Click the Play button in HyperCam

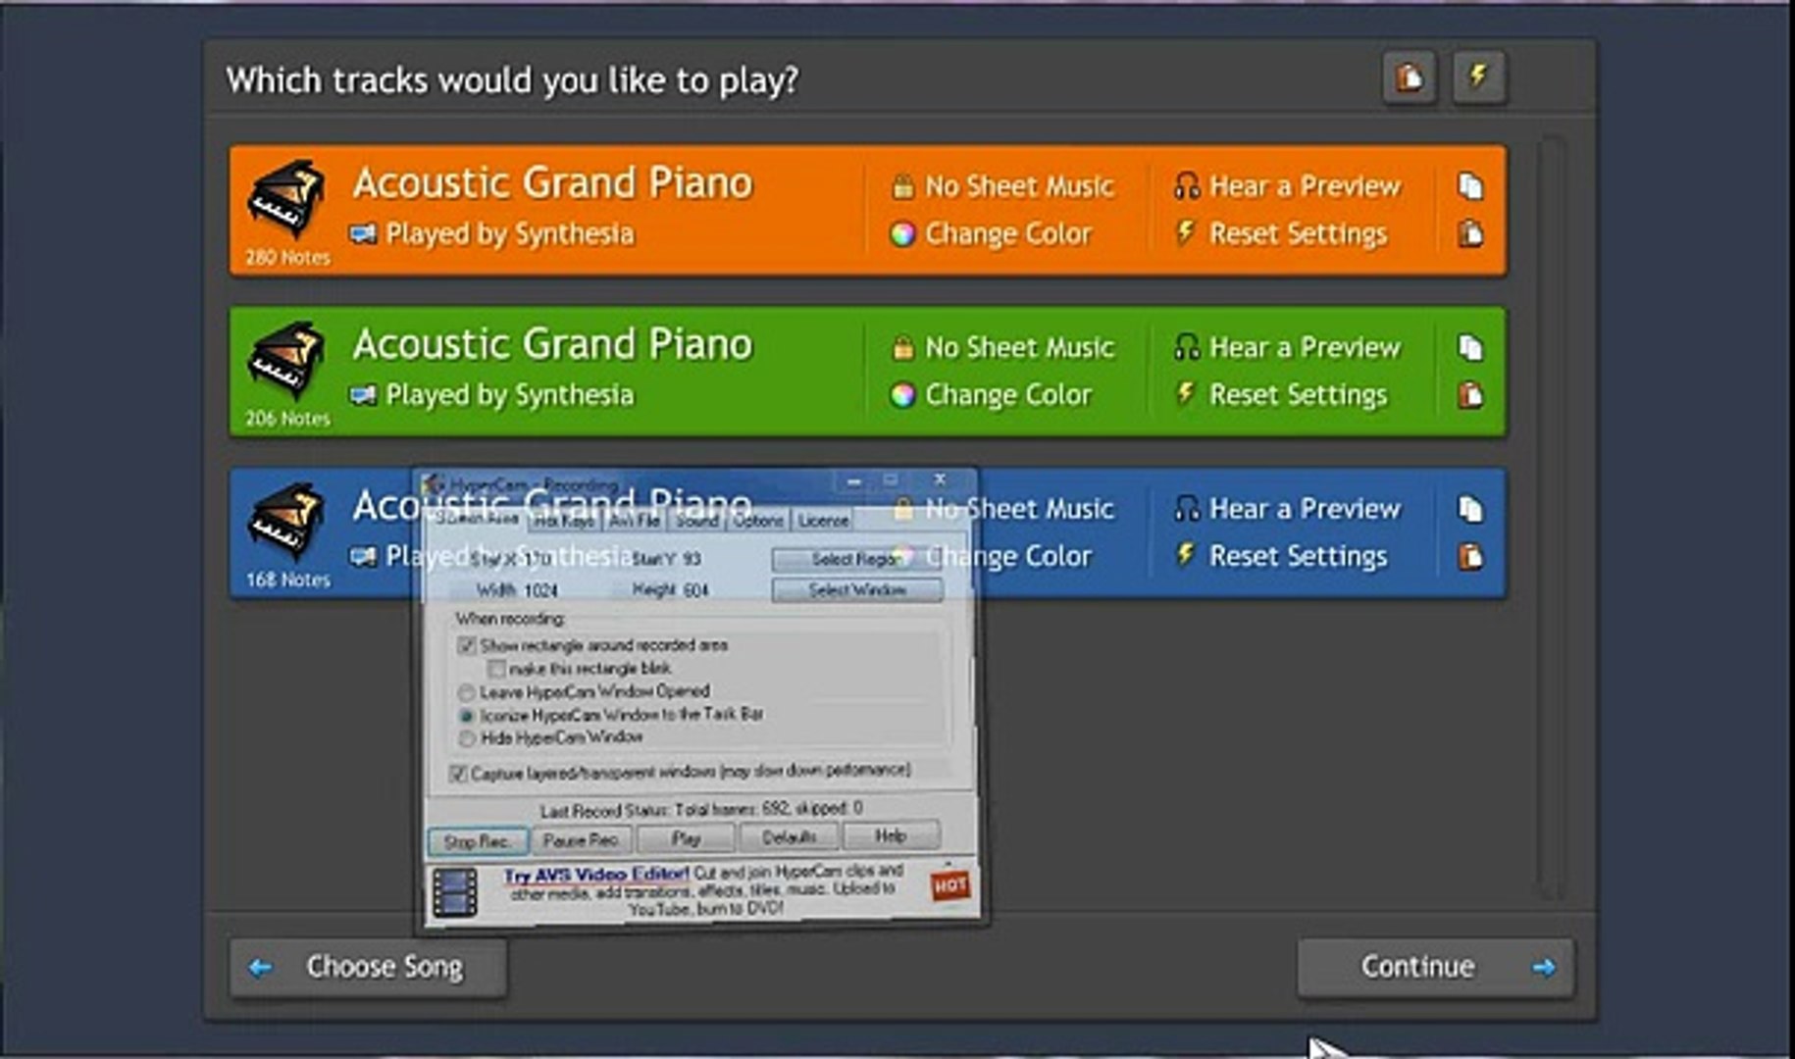(x=686, y=838)
